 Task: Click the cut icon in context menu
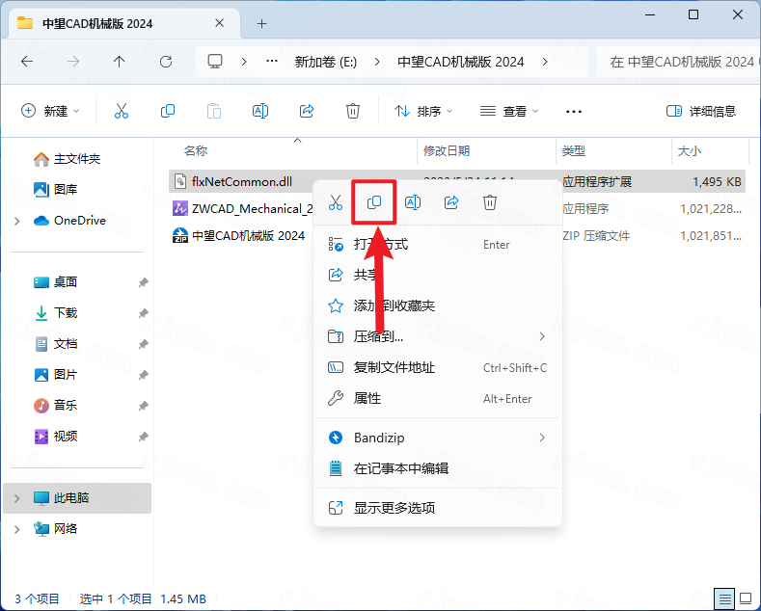click(x=336, y=202)
